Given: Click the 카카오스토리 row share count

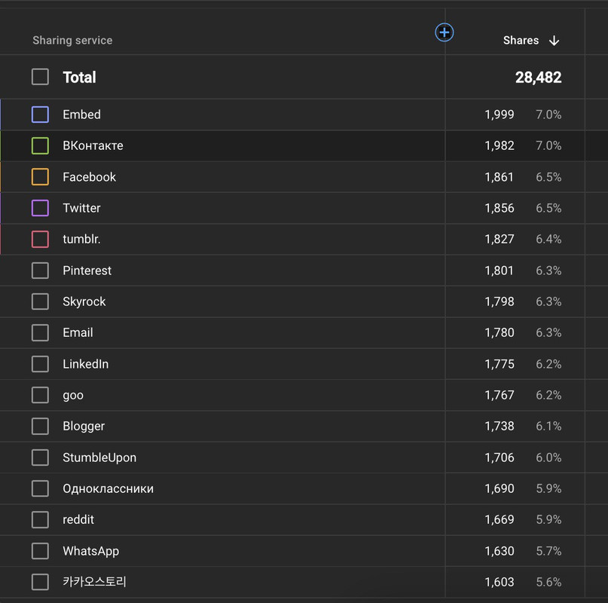Looking at the screenshot, I should point(499,582).
